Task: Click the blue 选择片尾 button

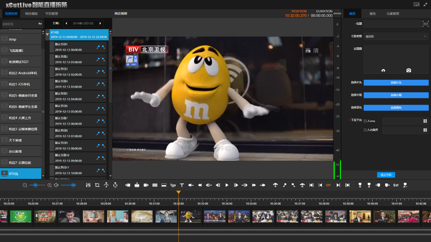Action: (396, 95)
